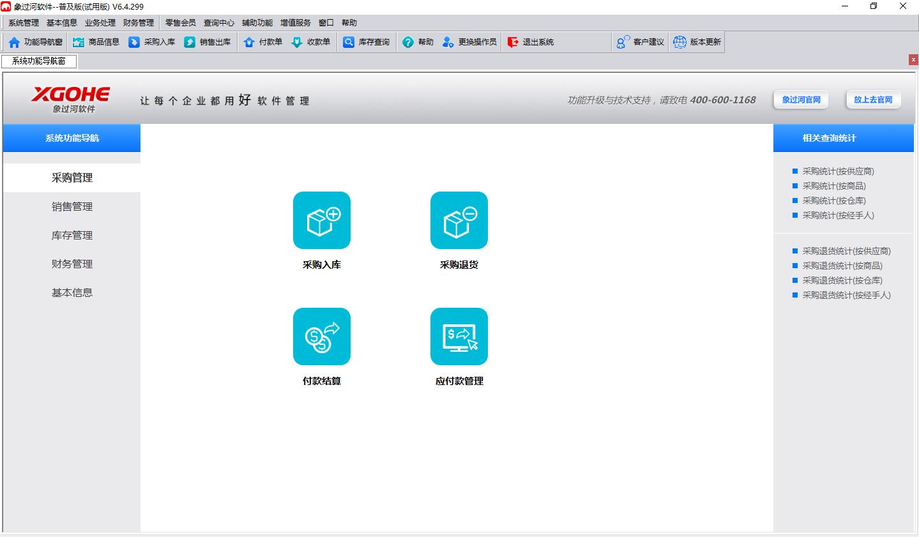919x537 pixels.
Task: Select 基本信息 in the left navigation
Action: point(72,293)
